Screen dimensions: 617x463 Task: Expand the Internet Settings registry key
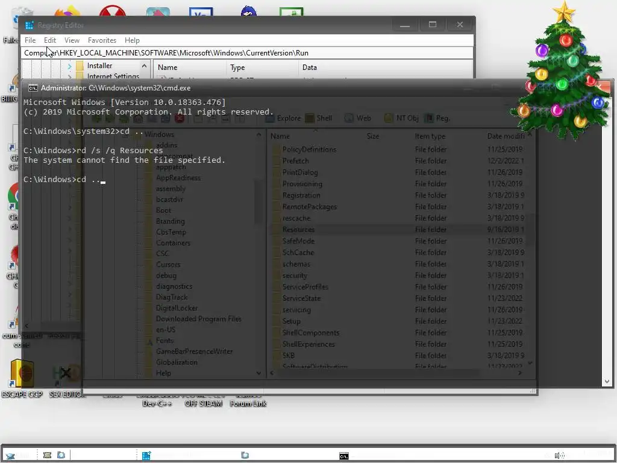pyautogui.click(x=70, y=77)
